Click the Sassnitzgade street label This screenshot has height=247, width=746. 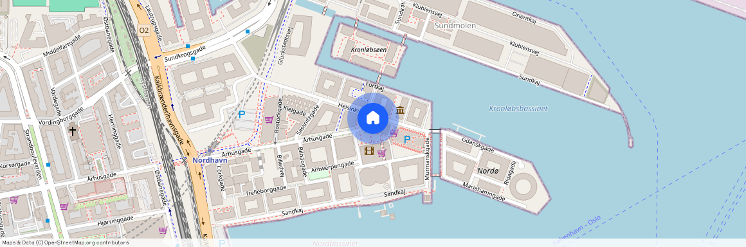[x=307, y=119]
